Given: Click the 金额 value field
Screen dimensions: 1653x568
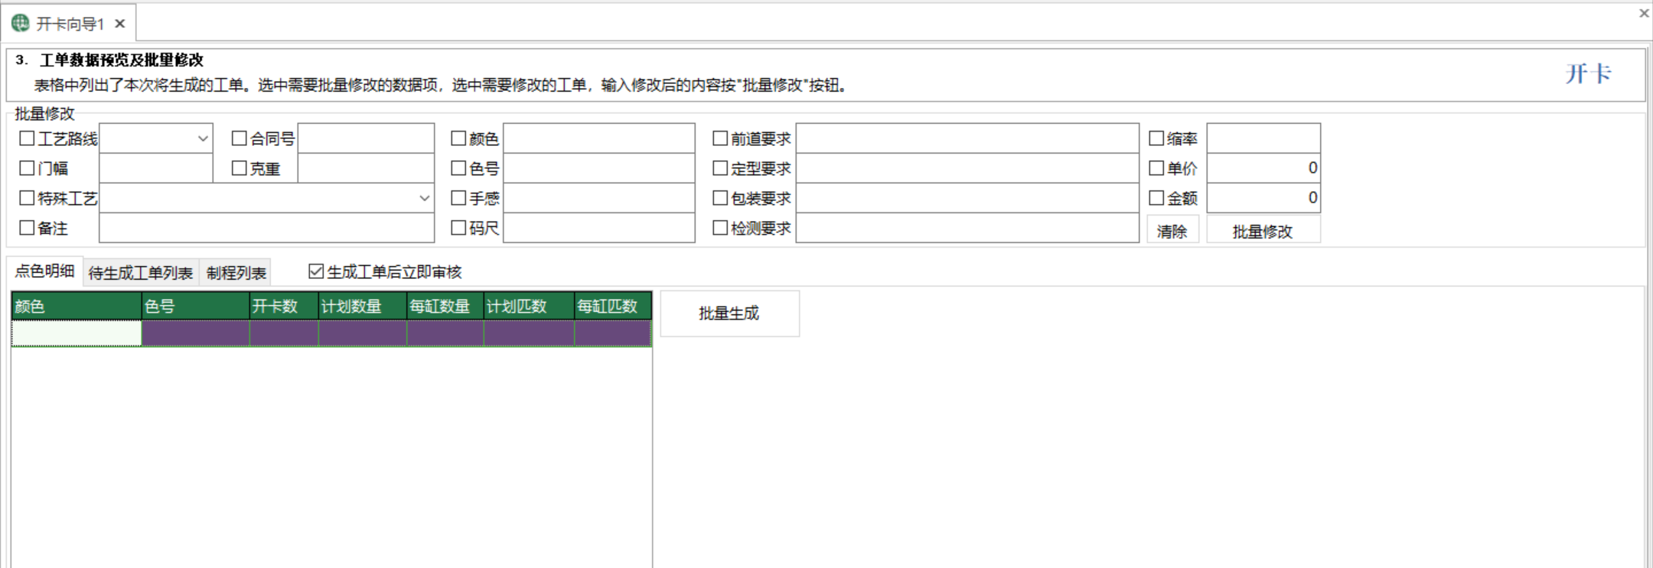Looking at the screenshot, I should coord(1263,198).
